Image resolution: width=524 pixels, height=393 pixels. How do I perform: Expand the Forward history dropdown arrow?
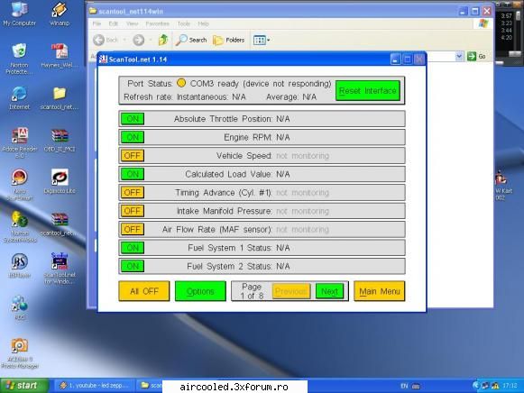(x=150, y=40)
